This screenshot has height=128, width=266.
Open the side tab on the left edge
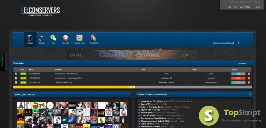[3, 62]
